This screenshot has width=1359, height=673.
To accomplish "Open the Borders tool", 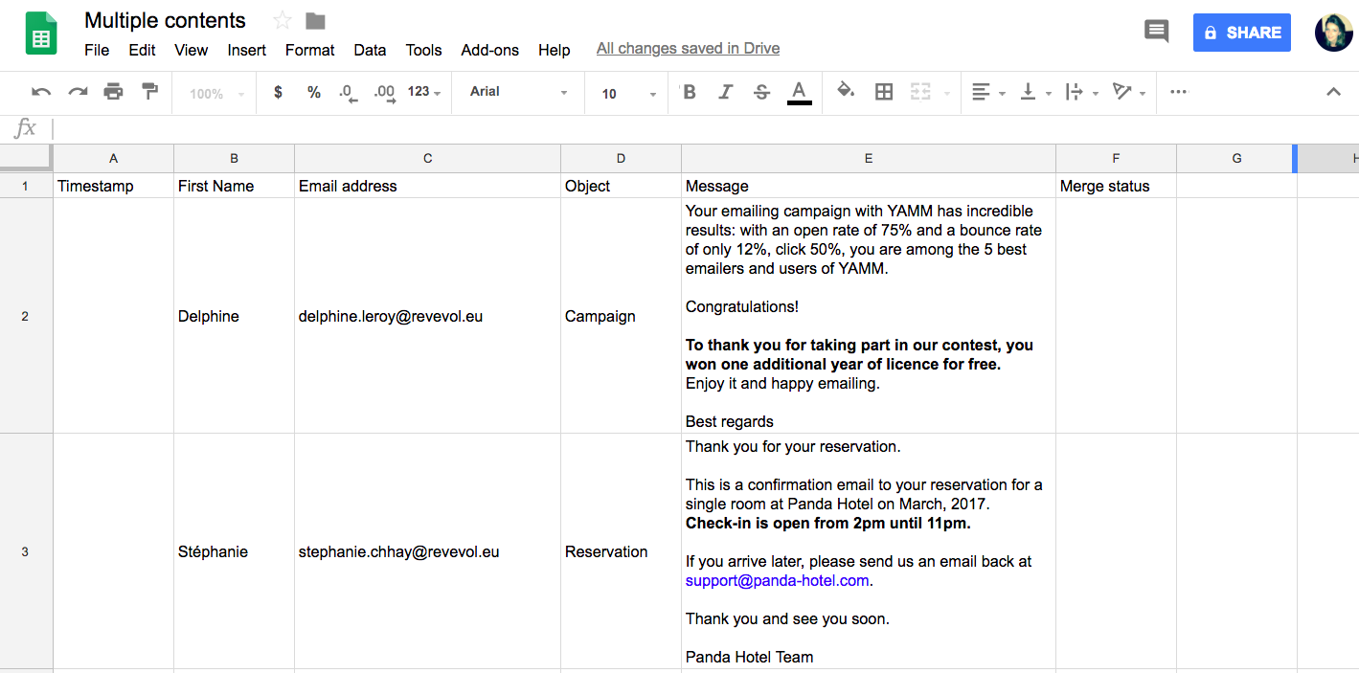I will pos(884,92).
